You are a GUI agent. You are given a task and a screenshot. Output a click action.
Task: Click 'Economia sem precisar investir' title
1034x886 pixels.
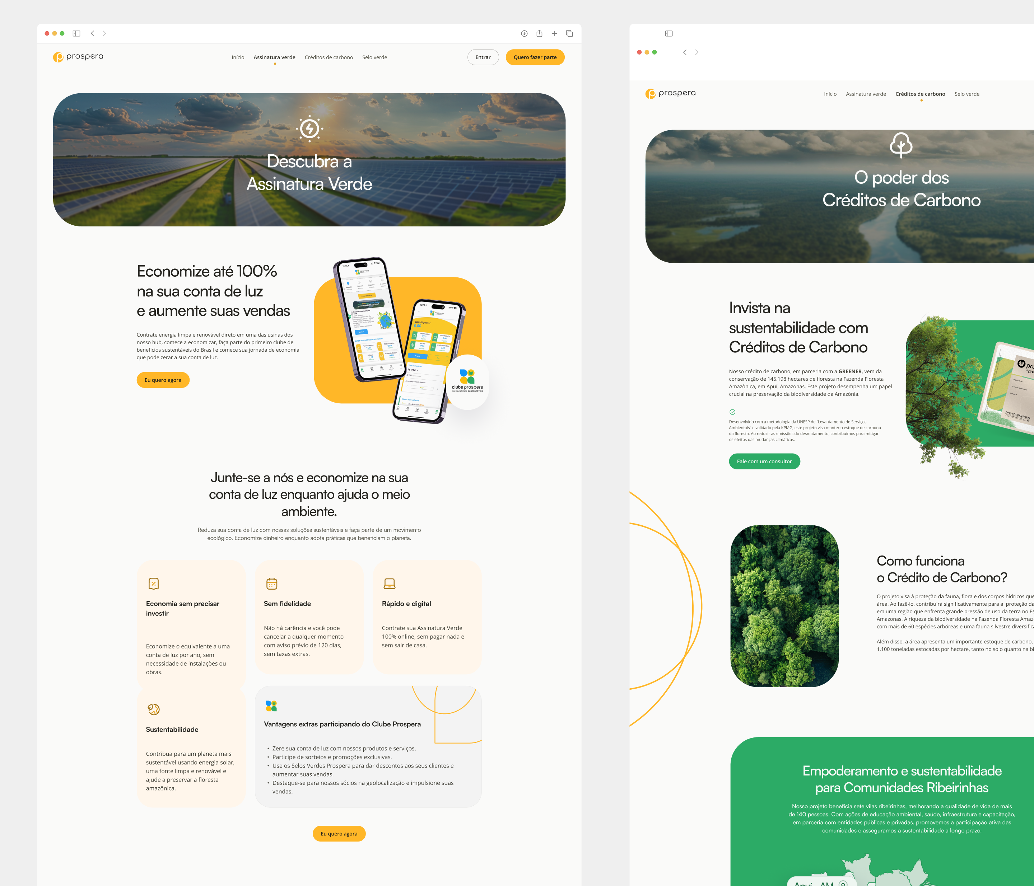183,609
